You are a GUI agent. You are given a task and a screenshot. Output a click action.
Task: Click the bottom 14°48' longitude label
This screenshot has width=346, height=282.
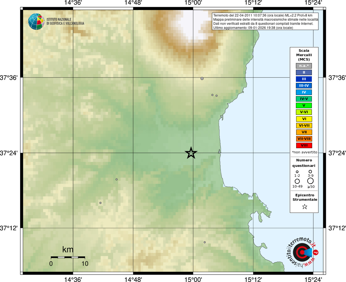(133, 280)
